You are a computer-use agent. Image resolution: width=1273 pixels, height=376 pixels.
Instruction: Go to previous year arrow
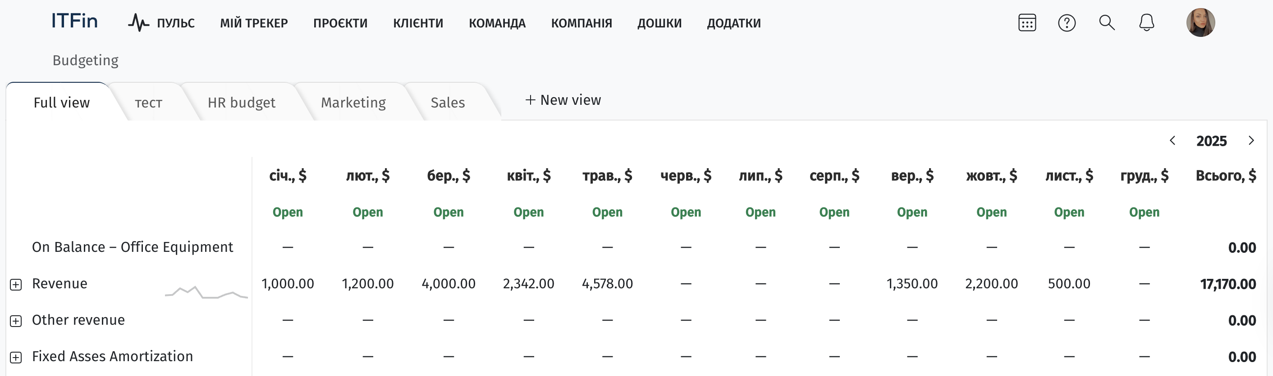pyautogui.click(x=1172, y=141)
